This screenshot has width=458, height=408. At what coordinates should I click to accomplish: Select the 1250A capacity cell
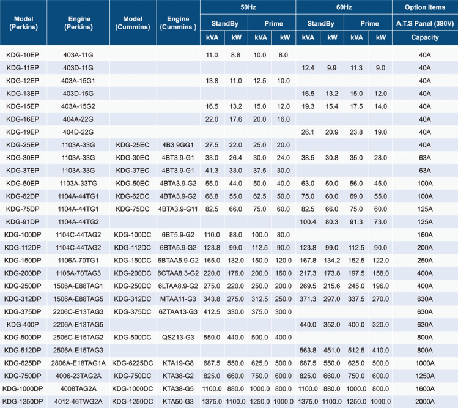click(425, 376)
